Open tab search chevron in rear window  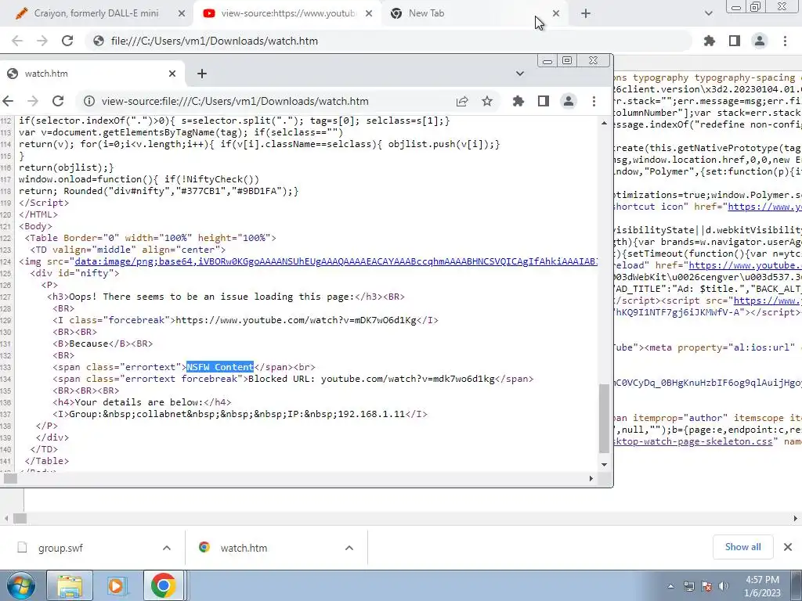click(x=708, y=13)
